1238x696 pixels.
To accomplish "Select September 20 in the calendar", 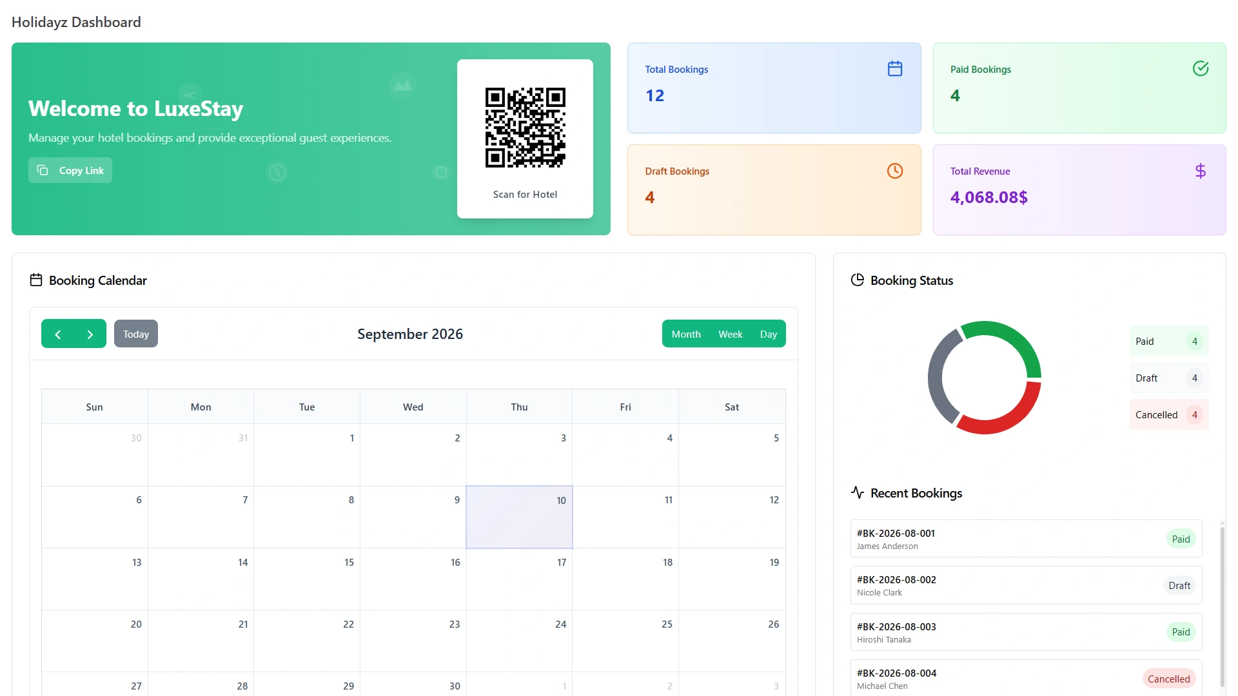I will tap(95, 641).
